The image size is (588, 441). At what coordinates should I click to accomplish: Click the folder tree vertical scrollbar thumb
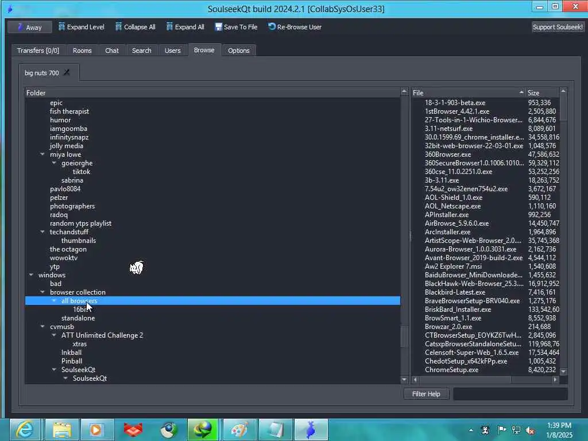(404, 336)
